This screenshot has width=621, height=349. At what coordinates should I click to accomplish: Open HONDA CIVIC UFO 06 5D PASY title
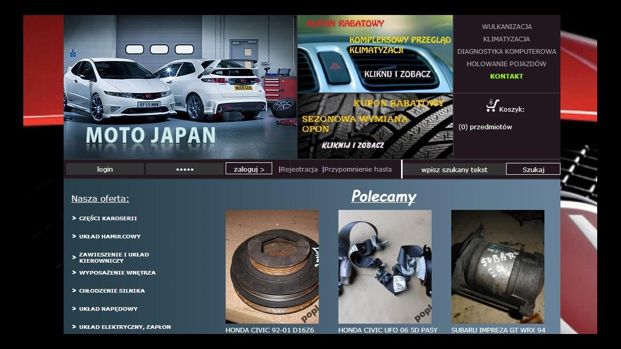(388, 330)
